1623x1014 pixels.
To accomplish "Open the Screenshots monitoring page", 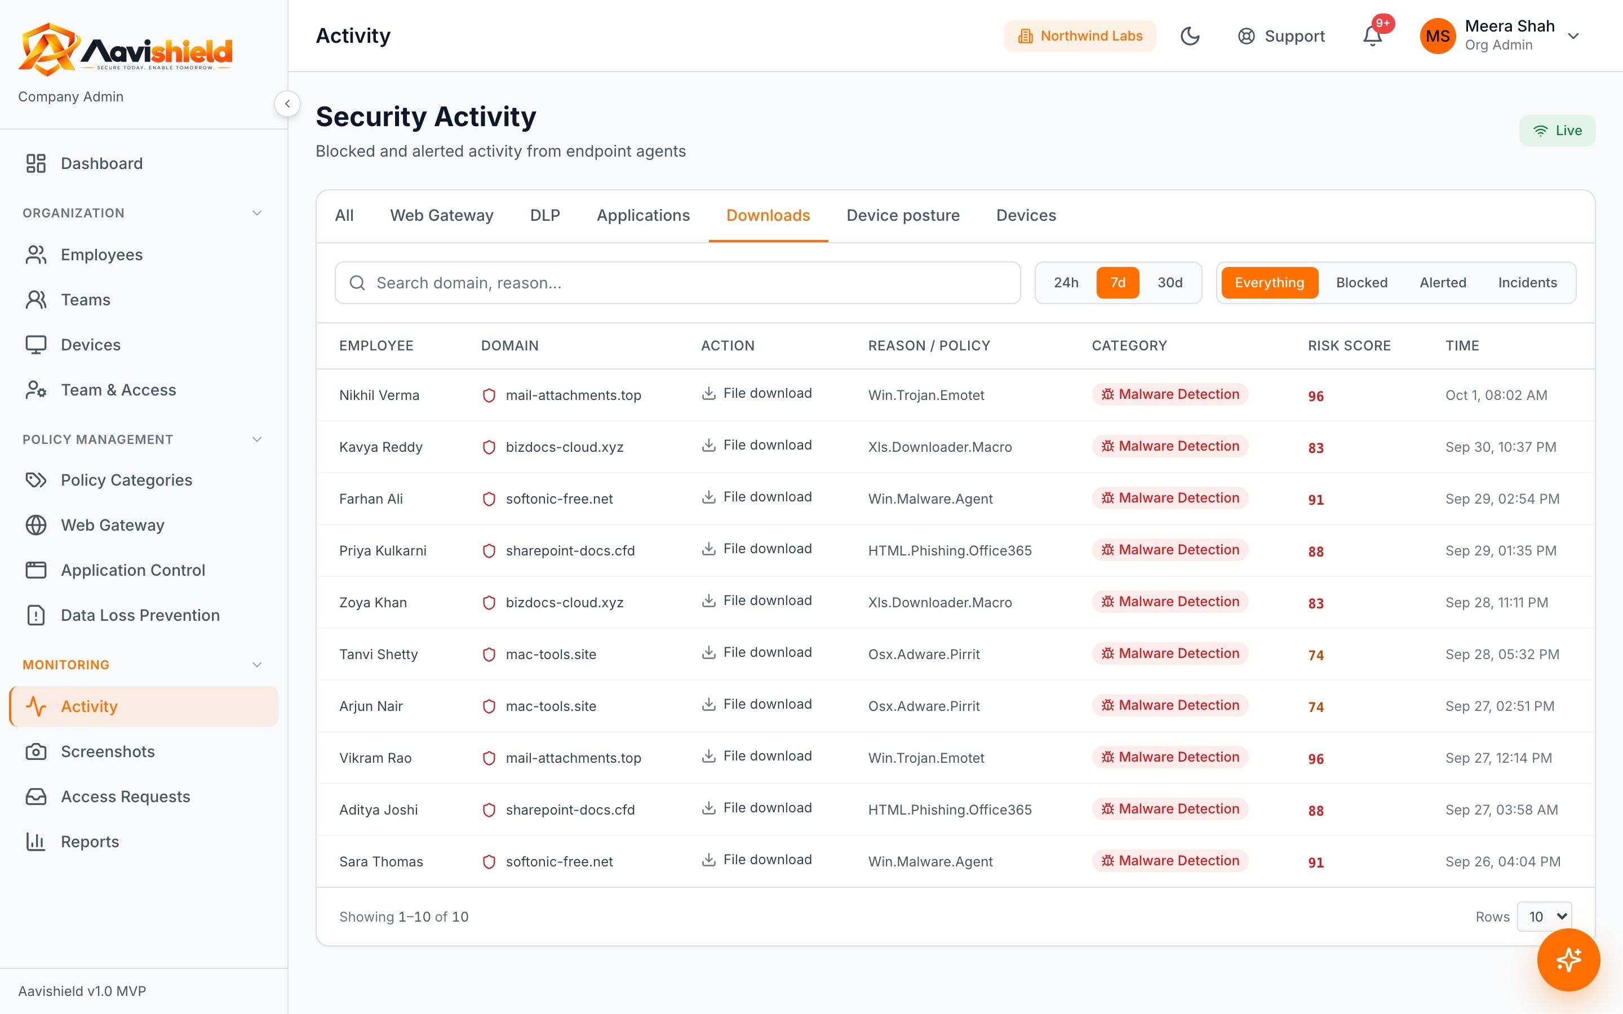I will point(144,752).
